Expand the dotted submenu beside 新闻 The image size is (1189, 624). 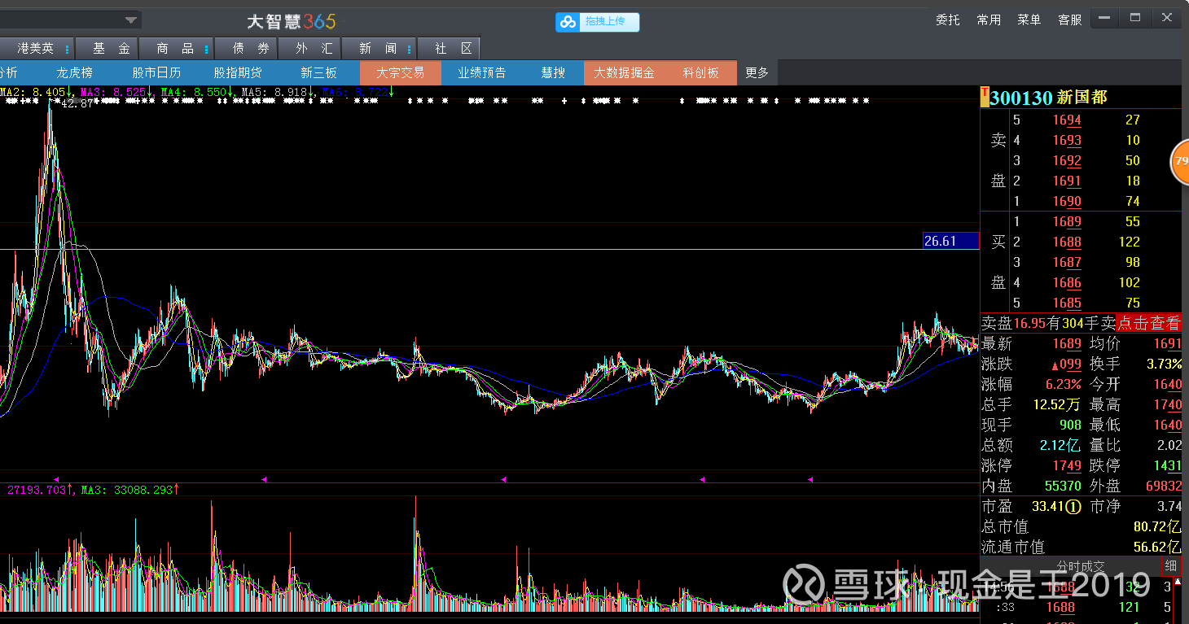[x=409, y=49]
